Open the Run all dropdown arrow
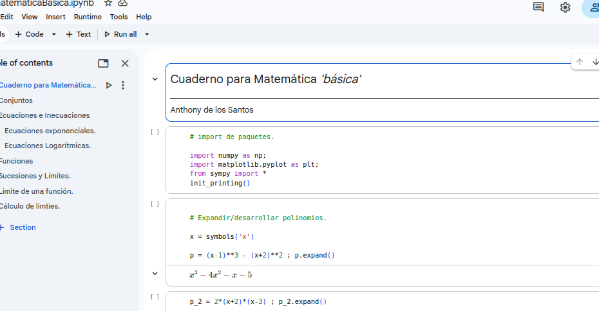The width and height of the screenshot is (599, 311). [x=147, y=34]
